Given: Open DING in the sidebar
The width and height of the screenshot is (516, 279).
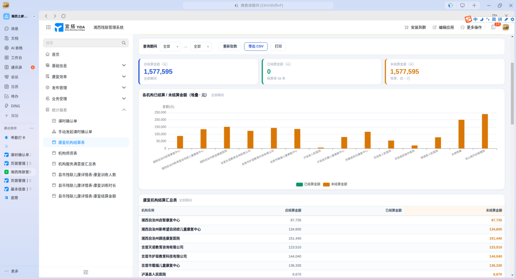Looking at the screenshot, I should click(12, 106).
